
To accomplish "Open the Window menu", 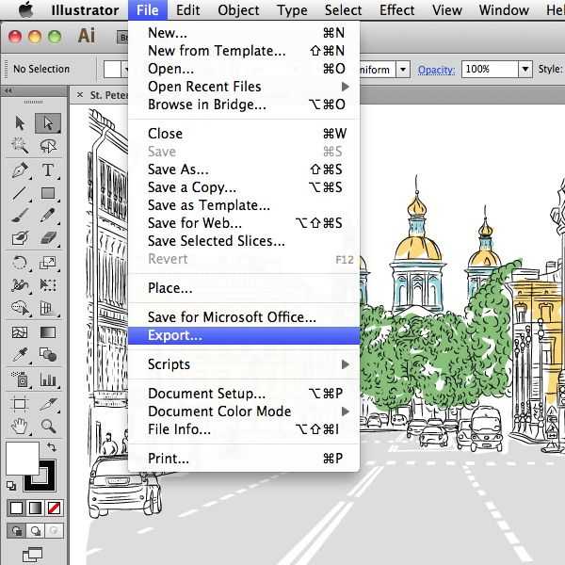I will tap(504, 10).
